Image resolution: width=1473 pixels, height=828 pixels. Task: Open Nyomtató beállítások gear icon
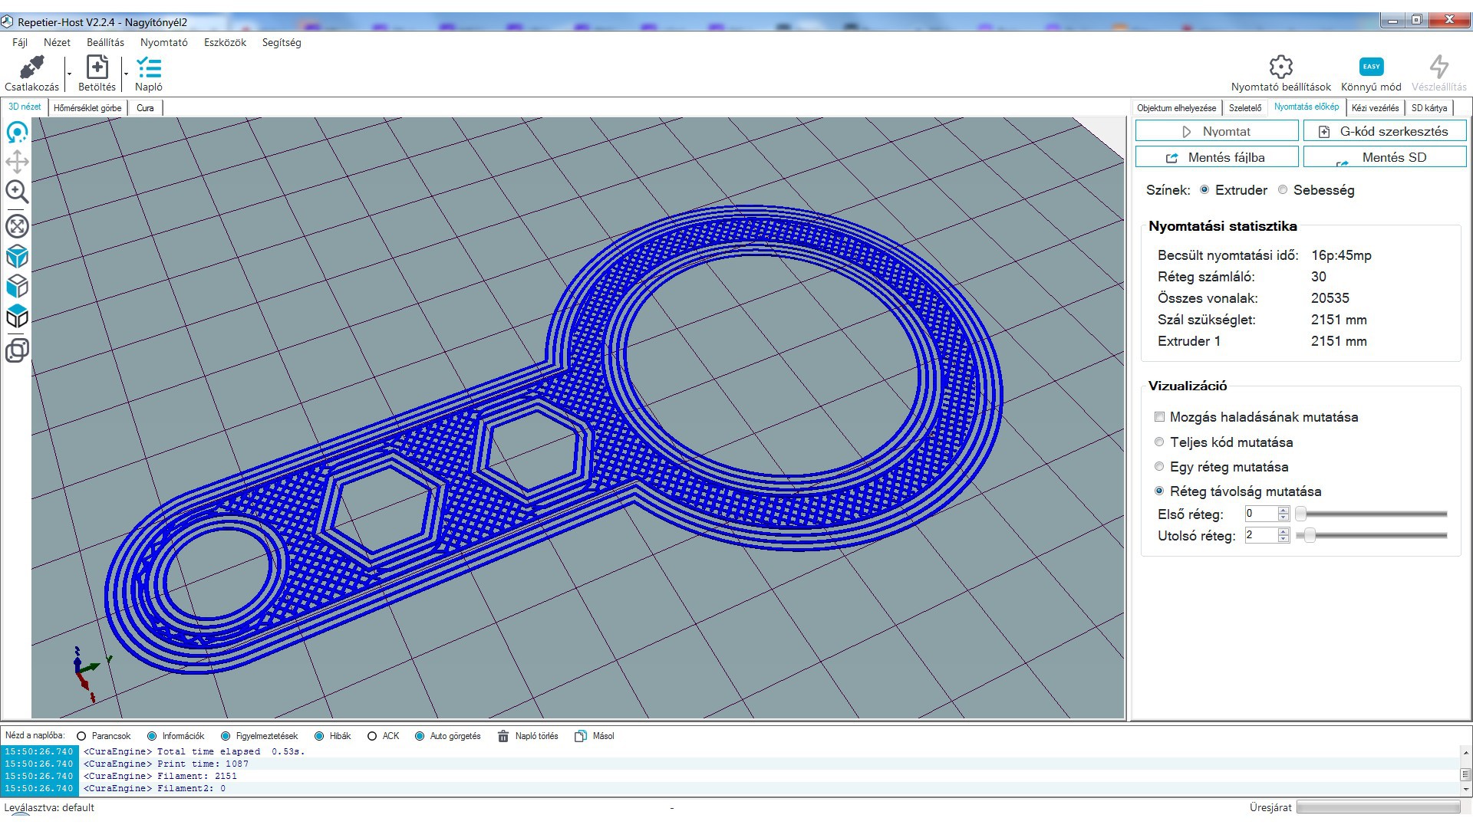1280,67
